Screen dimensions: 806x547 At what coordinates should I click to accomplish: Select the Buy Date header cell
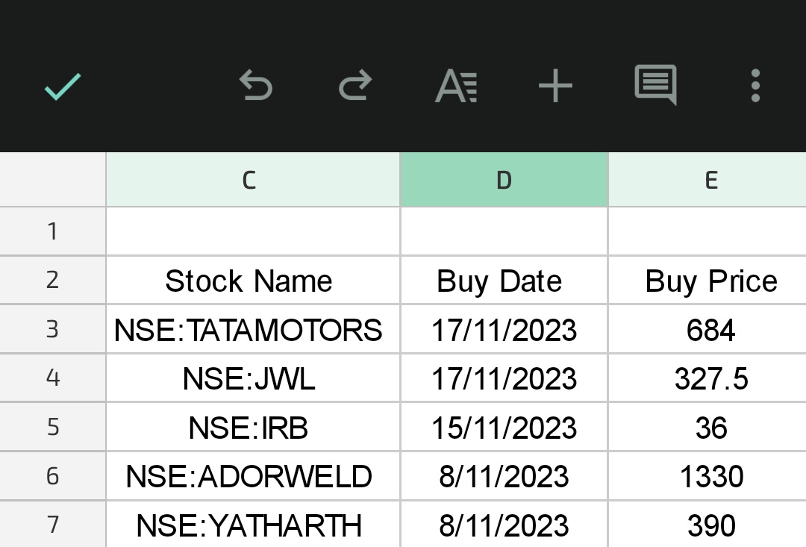click(504, 280)
